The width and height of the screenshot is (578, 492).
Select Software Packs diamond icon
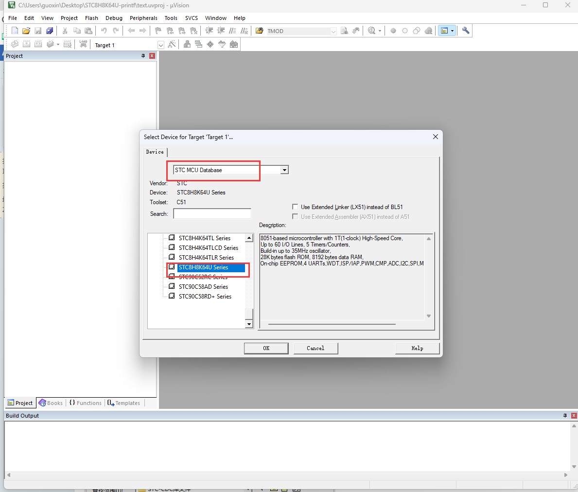[210, 44]
